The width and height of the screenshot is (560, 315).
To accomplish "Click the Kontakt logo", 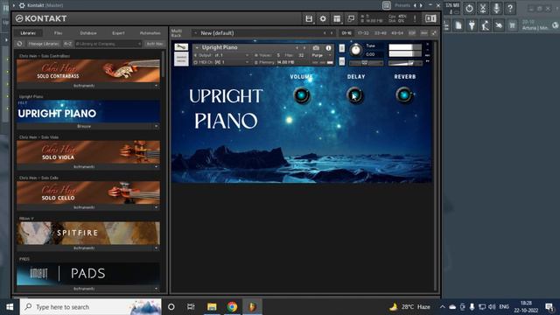I will coord(41,18).
